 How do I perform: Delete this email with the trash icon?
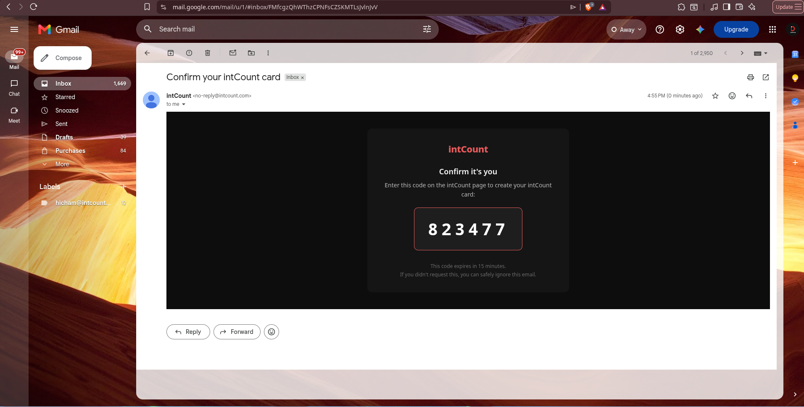208,53
